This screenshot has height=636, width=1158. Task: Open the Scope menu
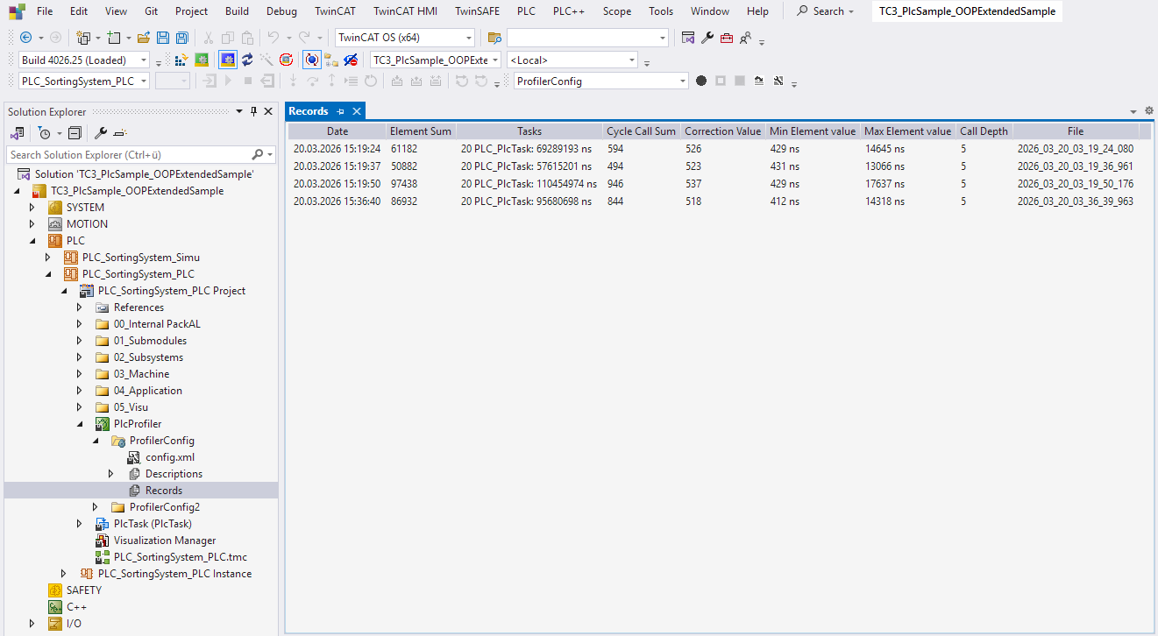(x=617, y=11)
